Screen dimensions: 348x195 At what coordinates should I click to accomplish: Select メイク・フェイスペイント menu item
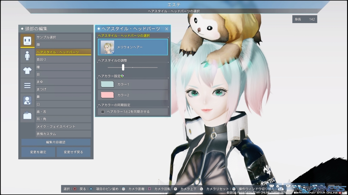[x=64, y=127]
